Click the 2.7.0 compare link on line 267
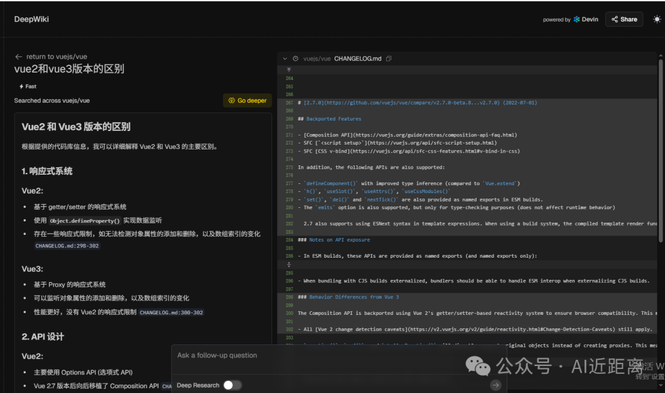The height and width of the screenshot is (393, 665). 401,103
